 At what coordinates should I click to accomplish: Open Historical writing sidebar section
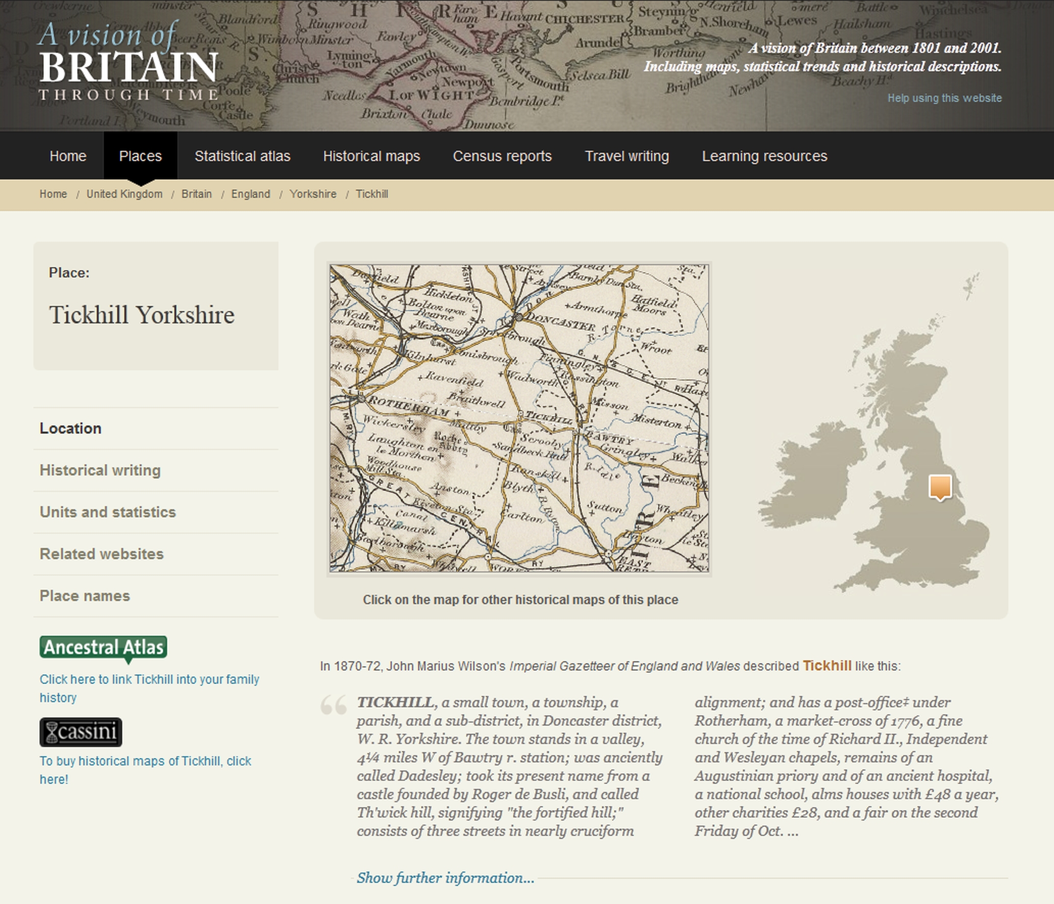coord(156,470)
